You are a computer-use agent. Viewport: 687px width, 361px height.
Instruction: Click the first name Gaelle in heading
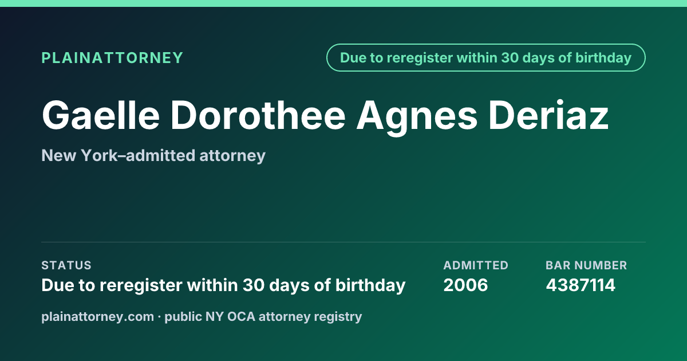click(x=101, y=115)
